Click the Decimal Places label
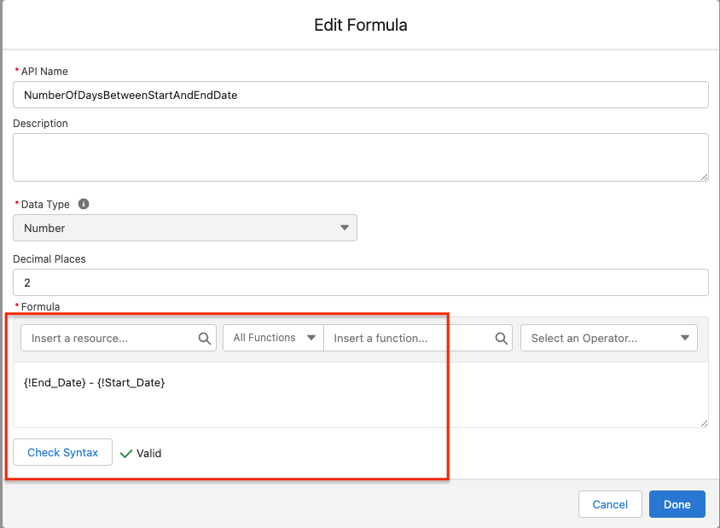Image resolution: width=720 pixels, height=528 pixels. tap(49, 259)
